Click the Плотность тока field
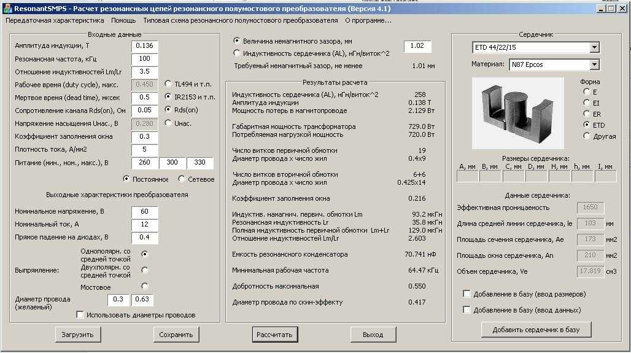Screen dimensions: 631x353 tap(144, 150)
